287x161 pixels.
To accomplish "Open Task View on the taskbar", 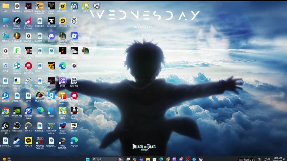I will click(128, 159).
